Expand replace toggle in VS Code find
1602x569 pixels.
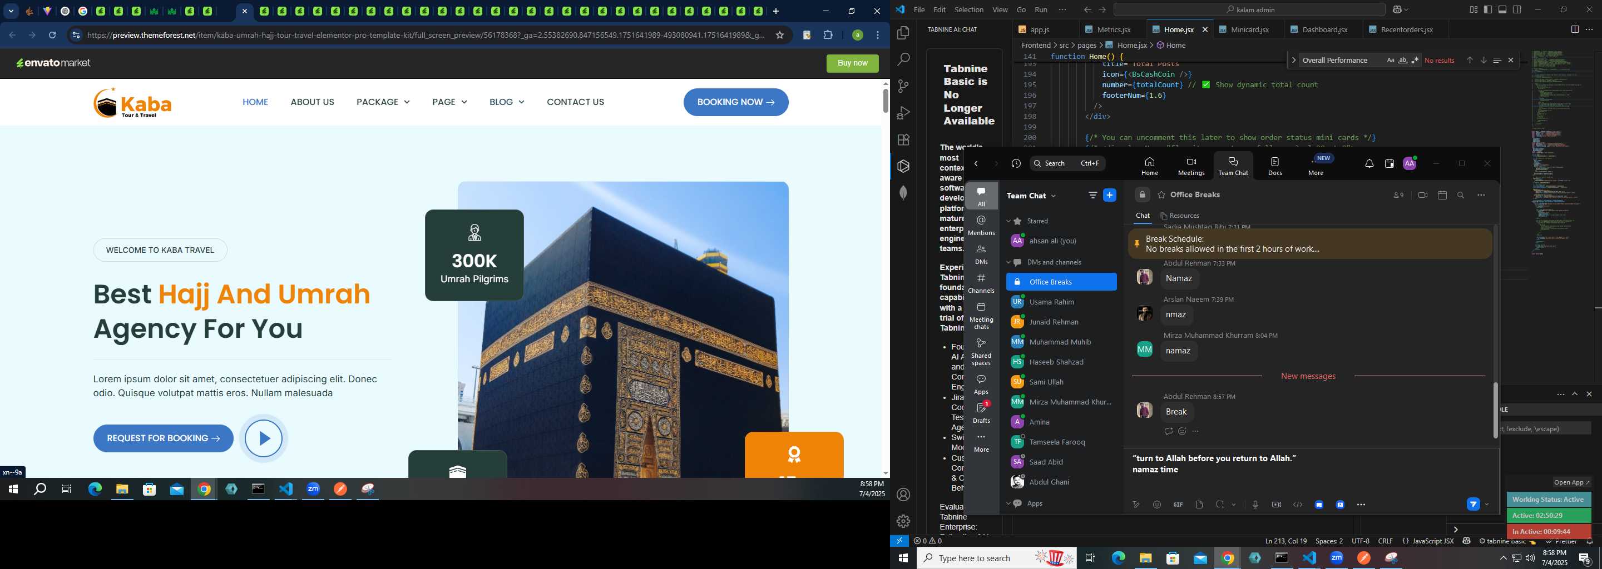tap(1293, 60)
